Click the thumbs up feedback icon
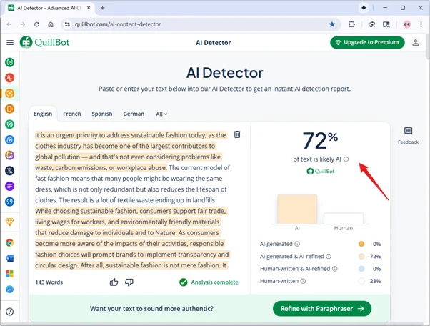430x326 pixels. pos(114,282)
